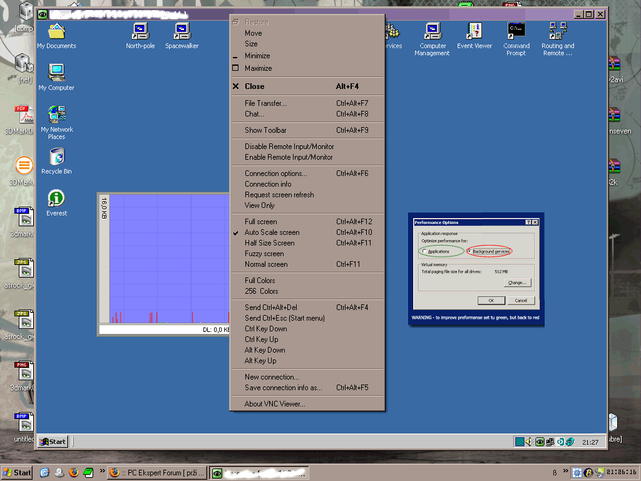
Task: Click the remote desktop Start button
Action: tap(53, 442)
